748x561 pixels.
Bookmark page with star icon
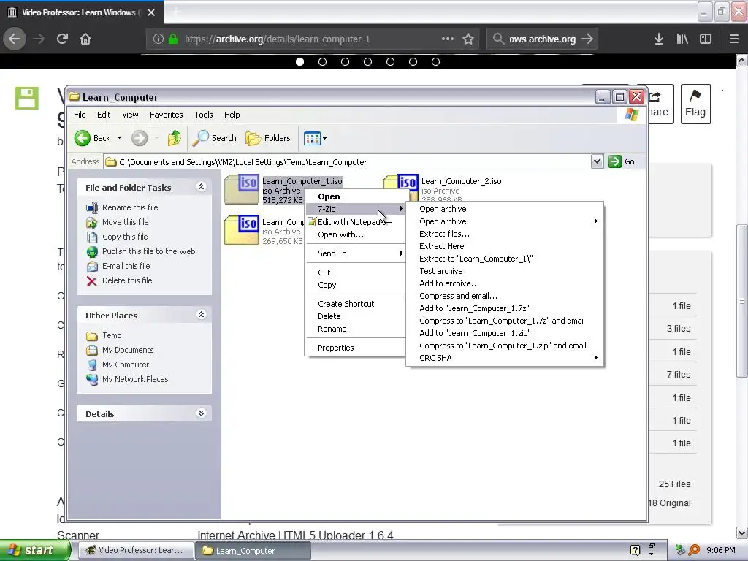pos(468,39)
